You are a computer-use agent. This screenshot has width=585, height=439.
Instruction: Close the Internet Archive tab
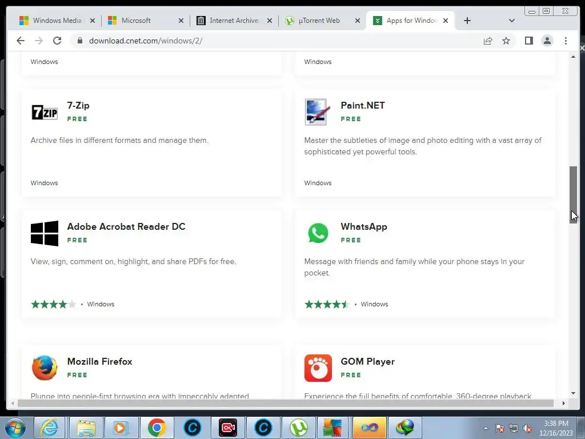click(270, 21)
